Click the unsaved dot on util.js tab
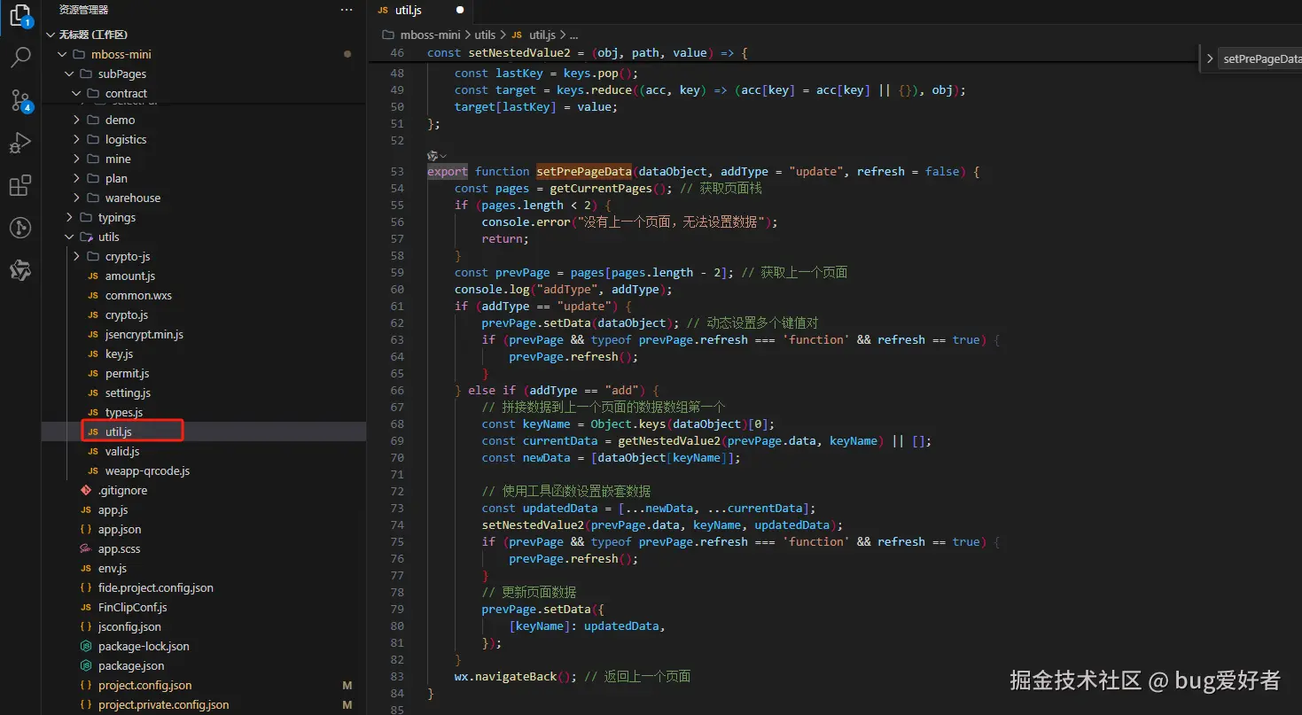Viewport: 1302px width, 715px height. click(x=460, y=11)
